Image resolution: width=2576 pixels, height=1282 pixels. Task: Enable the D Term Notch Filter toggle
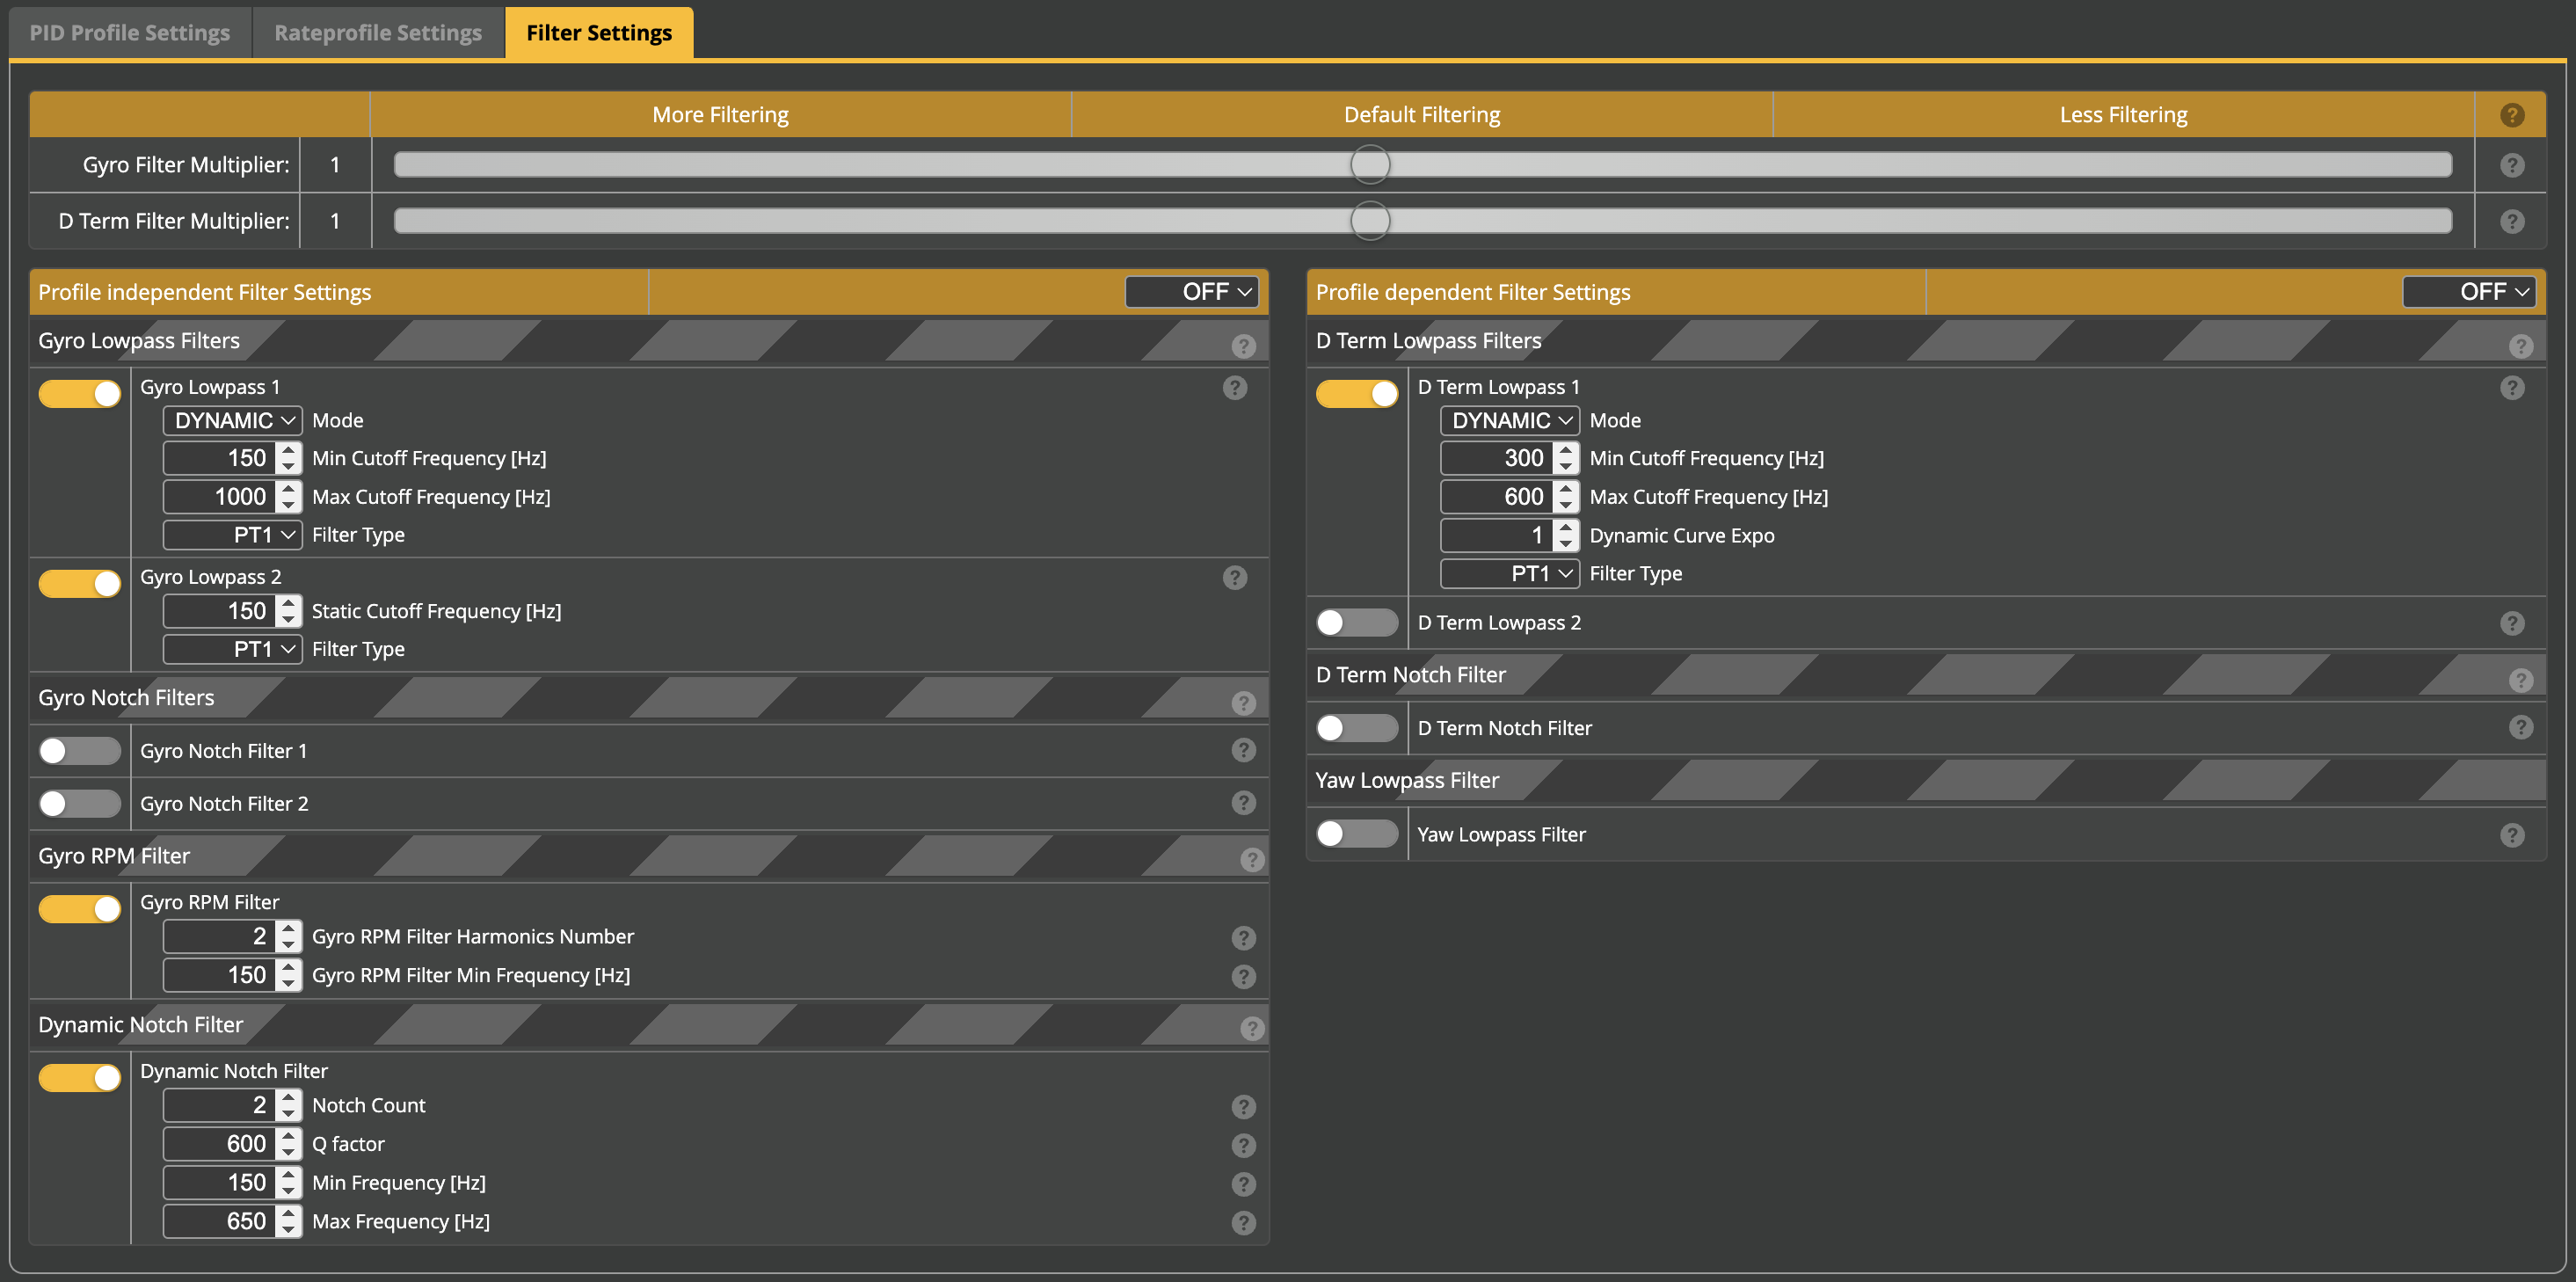1356,728
